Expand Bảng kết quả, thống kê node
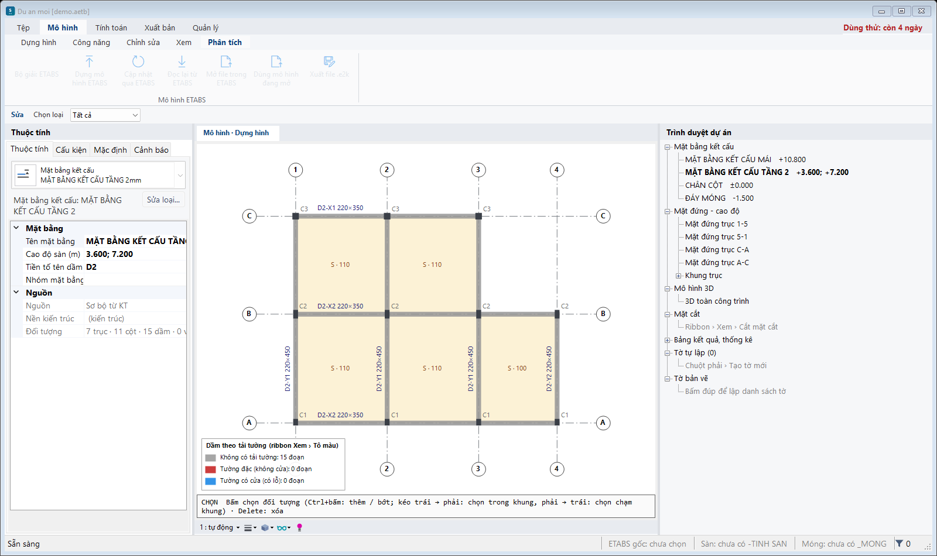The image size is (937, 556). point(668,340)
